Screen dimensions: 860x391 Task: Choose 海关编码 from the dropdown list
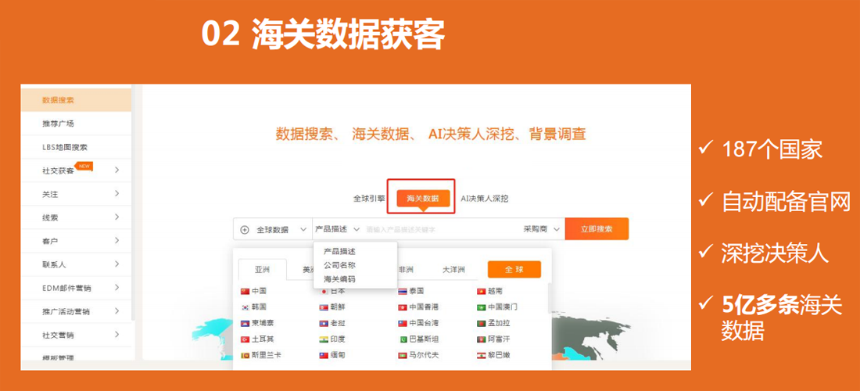click(x=339, y=278)
